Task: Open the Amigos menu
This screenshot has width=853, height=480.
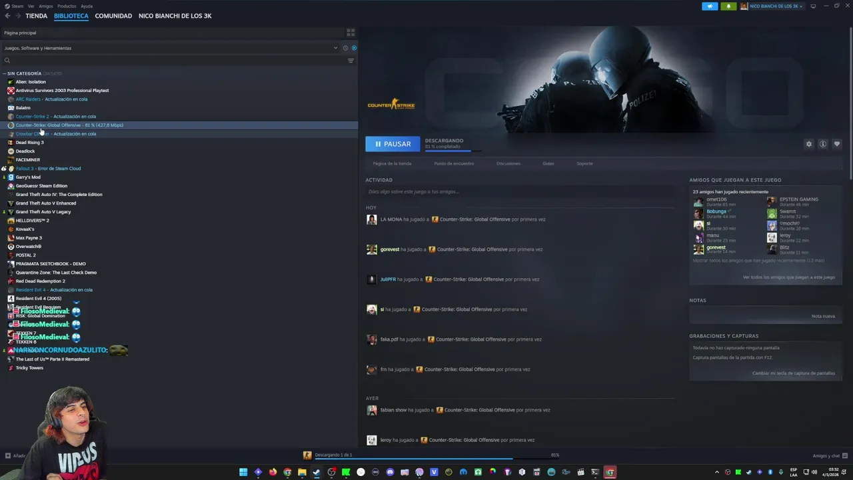Action: (46, 6)
